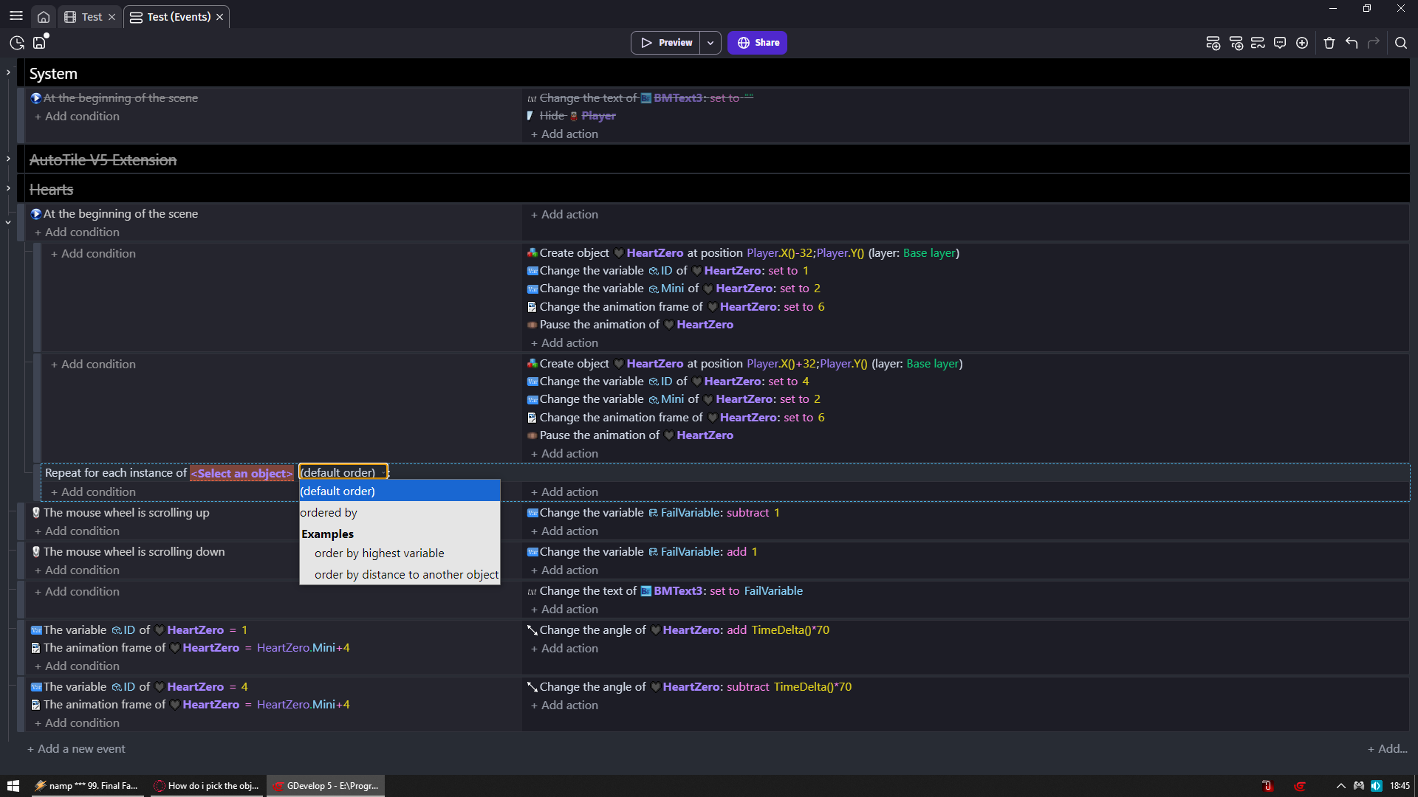Choose 'order by distance to another object' example
This screenshot has height=797, width=1418.
(x=400, y=574)
